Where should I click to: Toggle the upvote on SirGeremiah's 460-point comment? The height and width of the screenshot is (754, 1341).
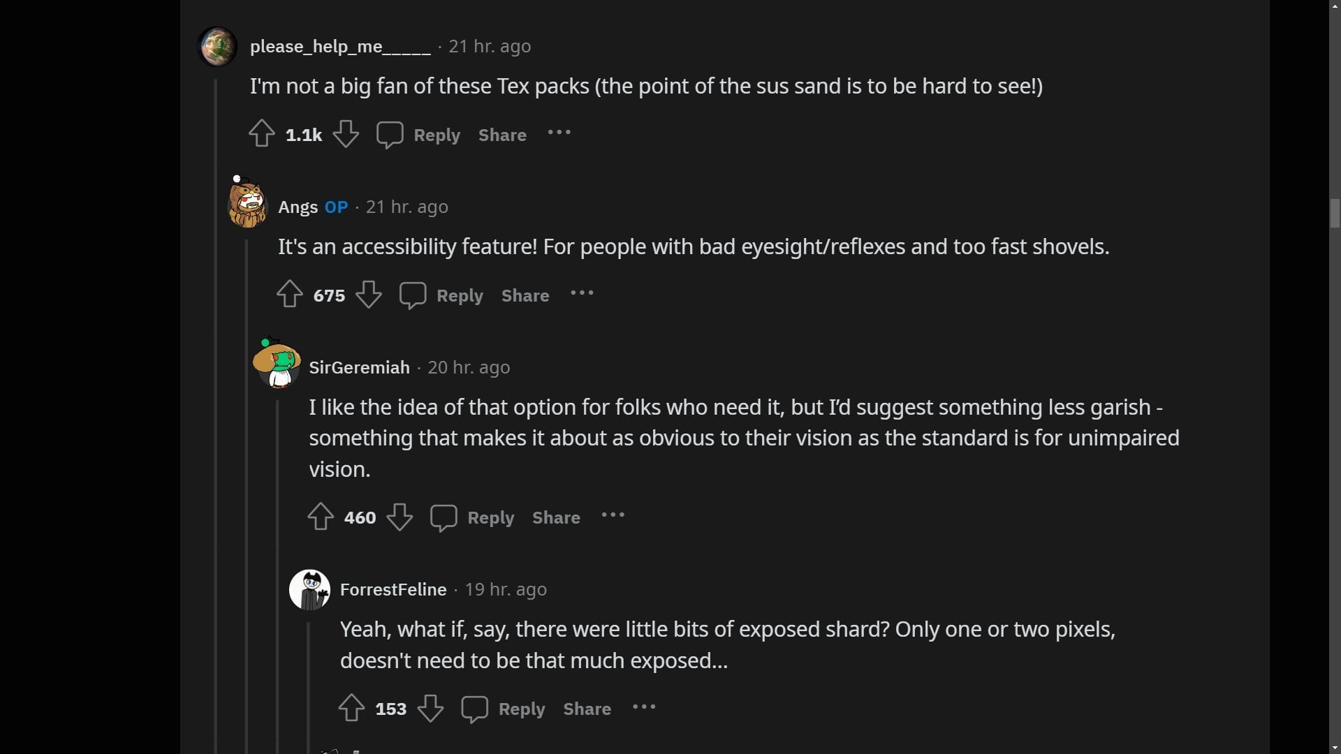pos(321,517)
